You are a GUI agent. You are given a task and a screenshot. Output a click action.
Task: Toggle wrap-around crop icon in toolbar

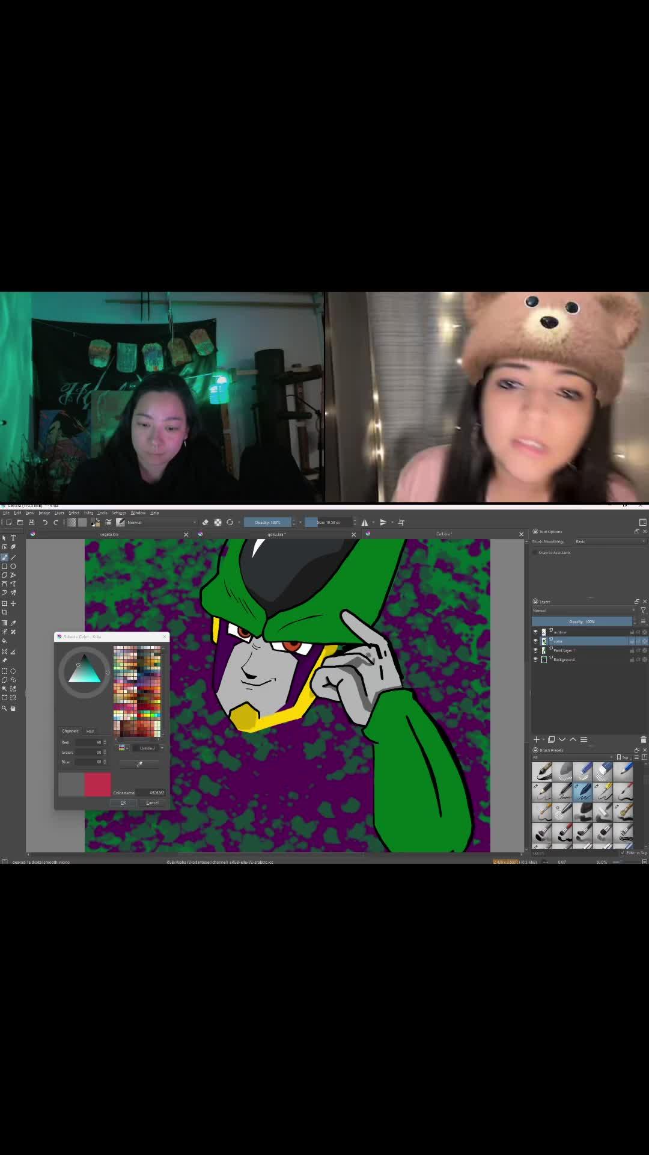[401, 522]
